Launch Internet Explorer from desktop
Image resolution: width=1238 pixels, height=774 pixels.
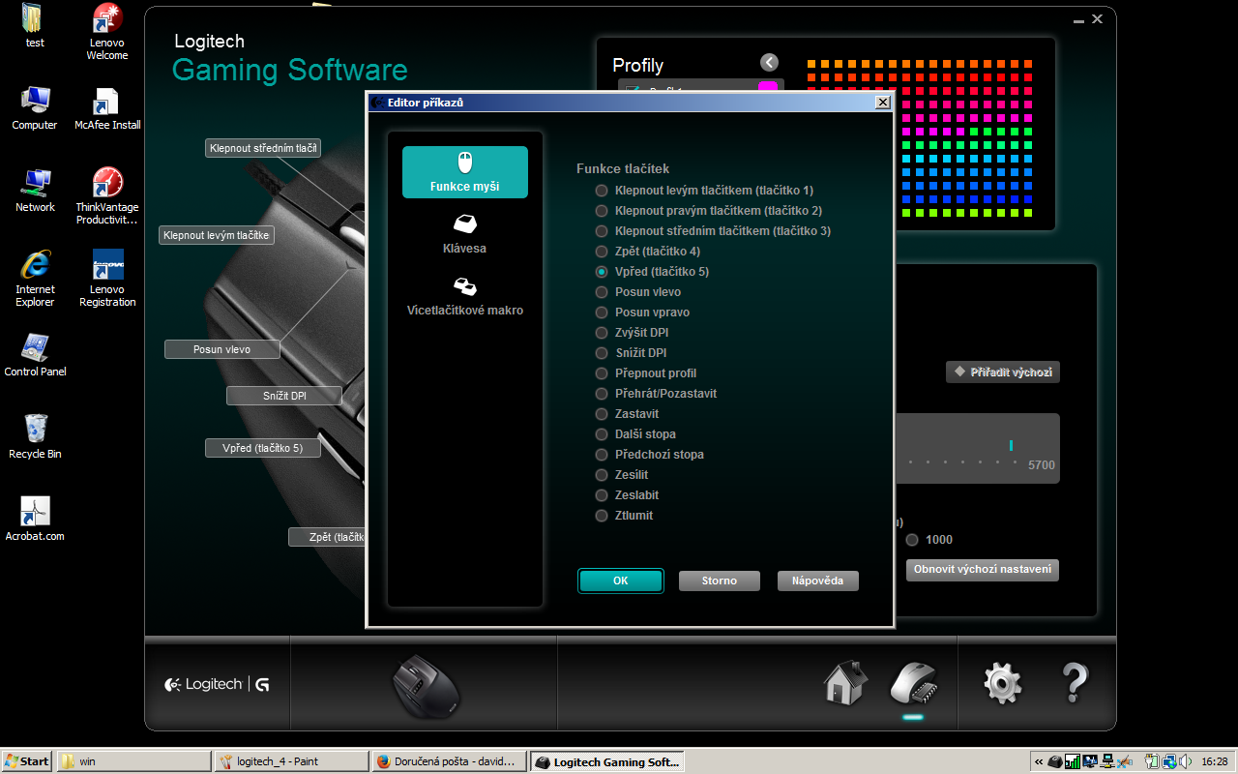(x=35, y=279)
